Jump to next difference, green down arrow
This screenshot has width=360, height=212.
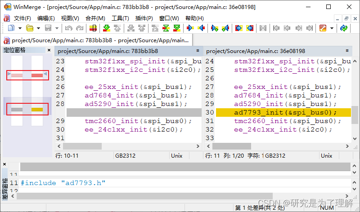point(107,28)
